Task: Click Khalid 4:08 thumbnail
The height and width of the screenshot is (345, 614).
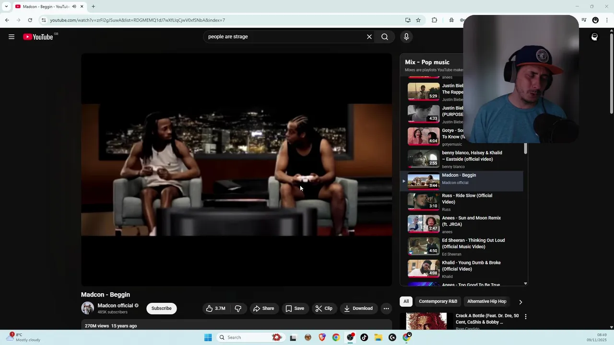Action: pyautogui.click(x=424, y=268)
